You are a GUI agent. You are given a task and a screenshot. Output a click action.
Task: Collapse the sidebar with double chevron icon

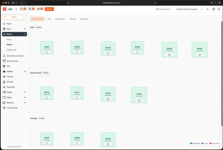click(16, 9)
